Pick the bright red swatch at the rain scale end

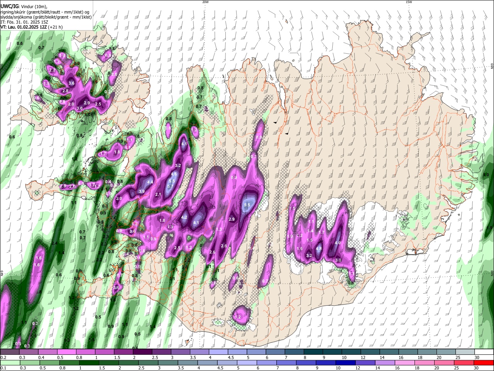484,362
